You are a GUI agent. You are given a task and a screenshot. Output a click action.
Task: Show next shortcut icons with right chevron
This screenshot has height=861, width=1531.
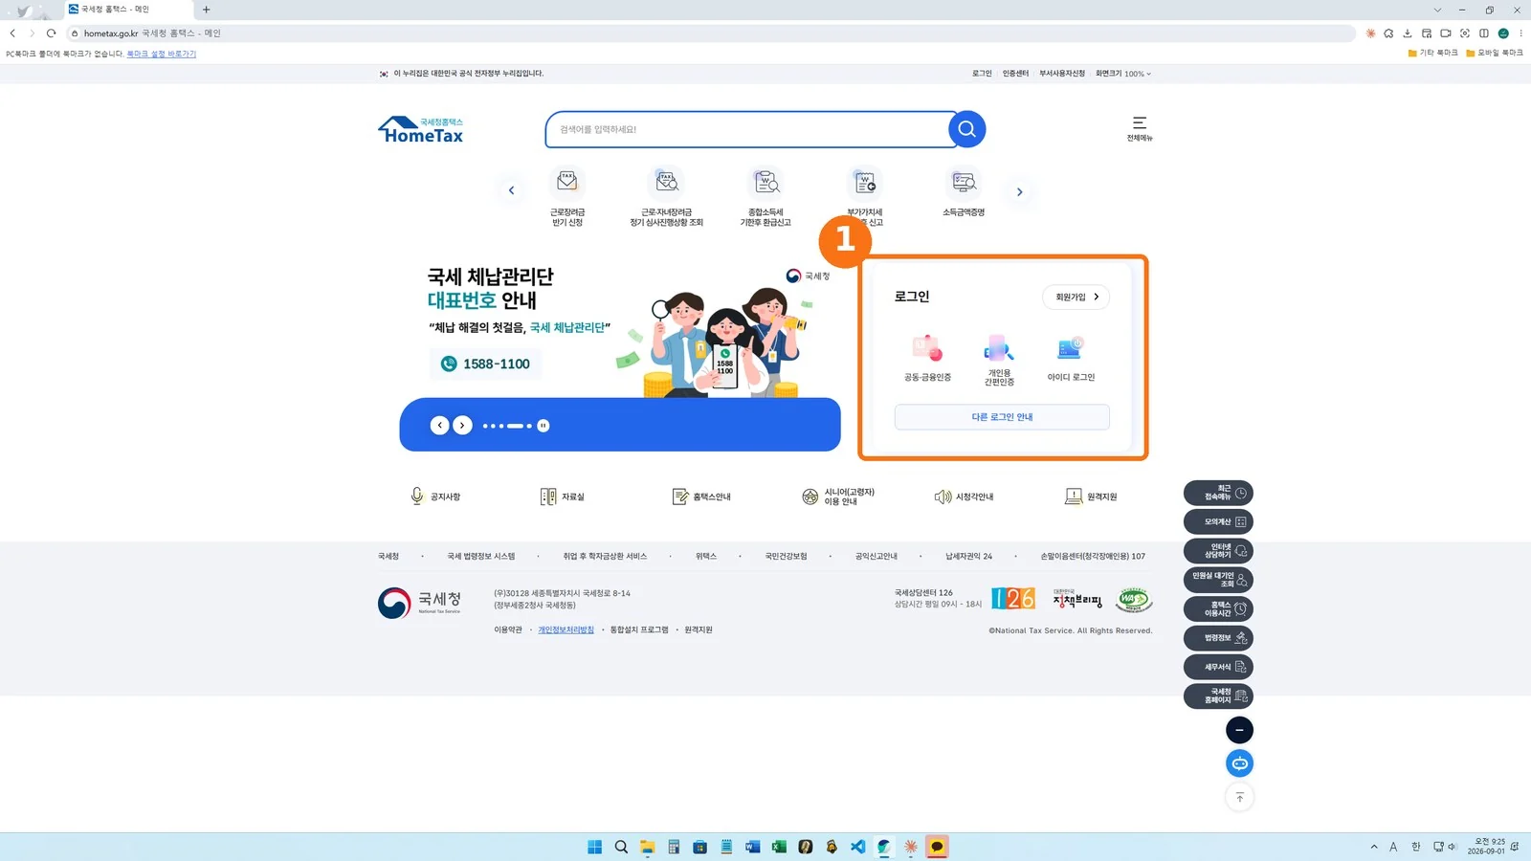pos(1019,192)
